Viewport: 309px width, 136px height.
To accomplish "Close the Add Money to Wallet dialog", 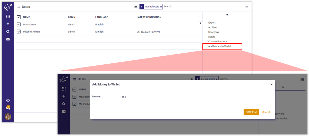I will point(271,84).
